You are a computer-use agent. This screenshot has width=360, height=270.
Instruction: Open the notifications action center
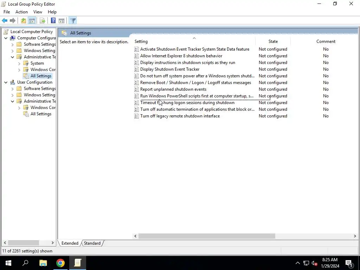coord(348,263)
